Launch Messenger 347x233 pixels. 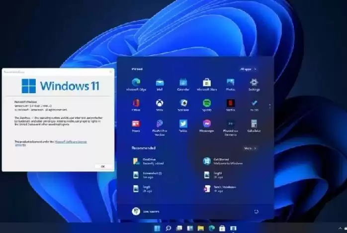click(x=207, y=126)
